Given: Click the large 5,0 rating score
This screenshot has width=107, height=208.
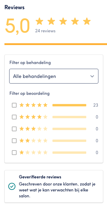Looking at the screenshot, I should coord(17,25).
